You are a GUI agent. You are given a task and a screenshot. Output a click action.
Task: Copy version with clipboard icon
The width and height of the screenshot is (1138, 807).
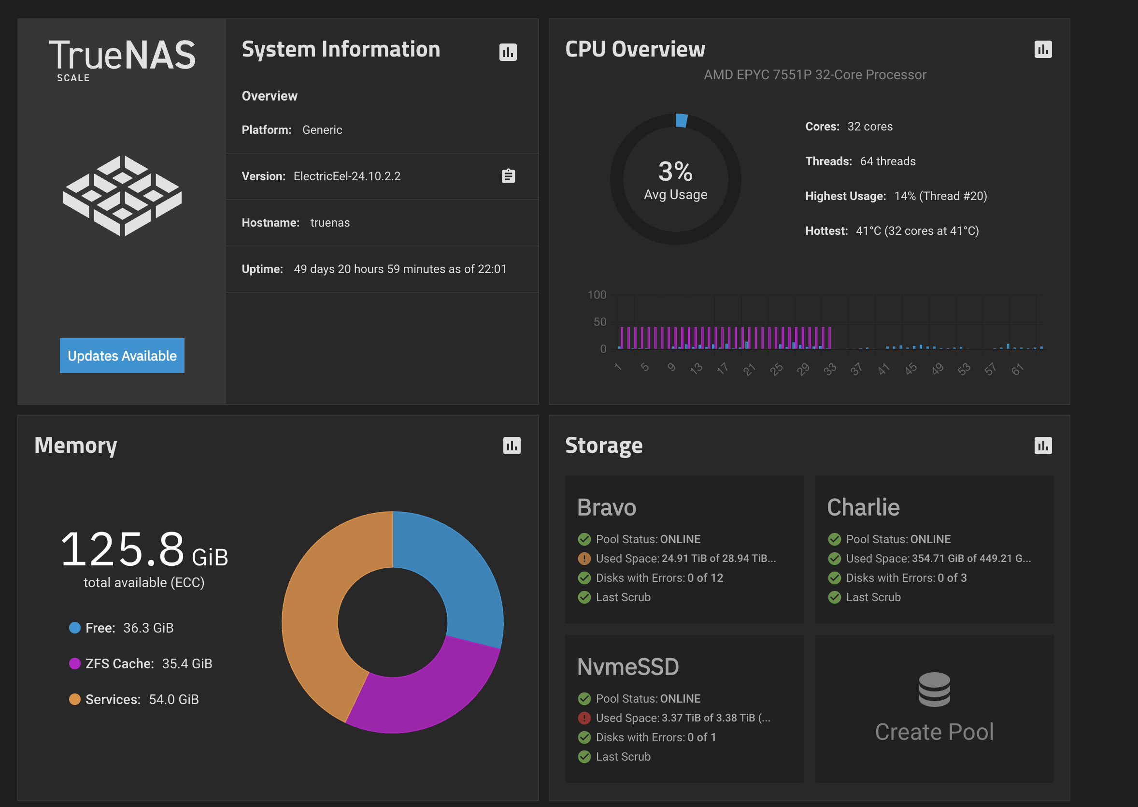[508, 176]
